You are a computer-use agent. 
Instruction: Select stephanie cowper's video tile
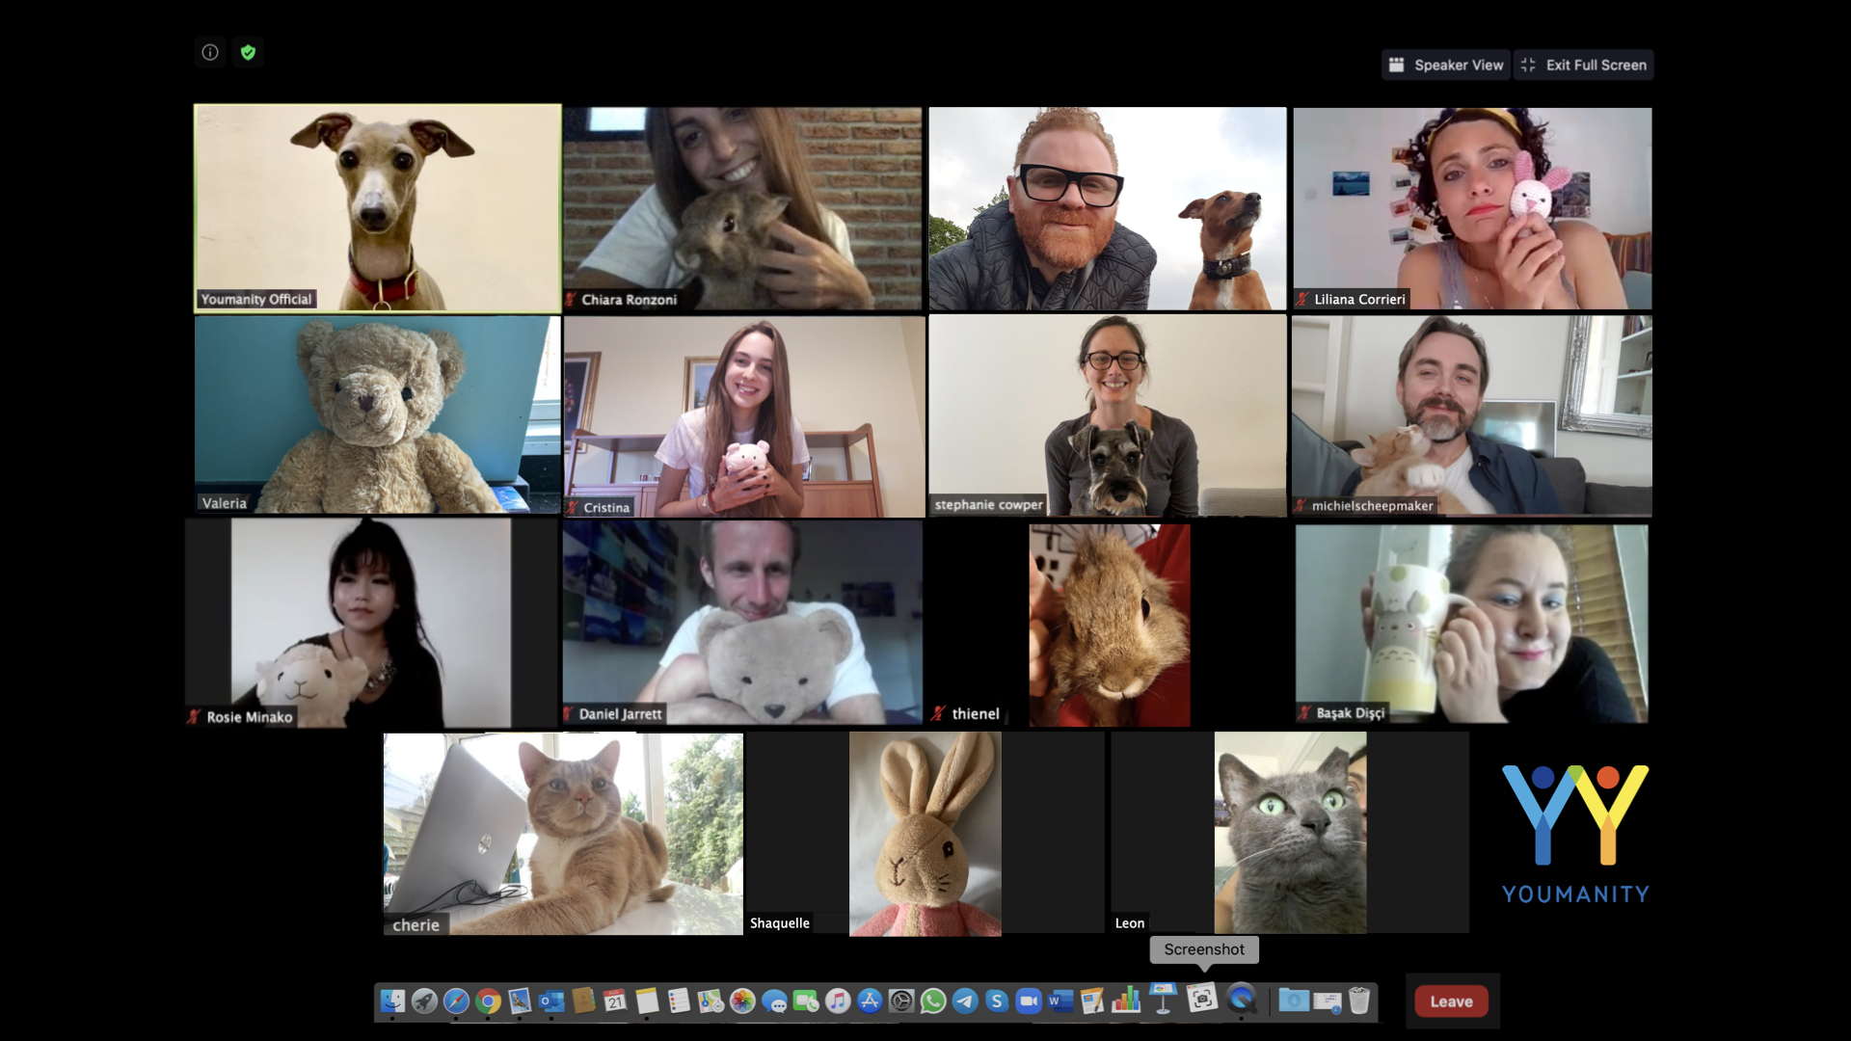(x=1107, y=415)
